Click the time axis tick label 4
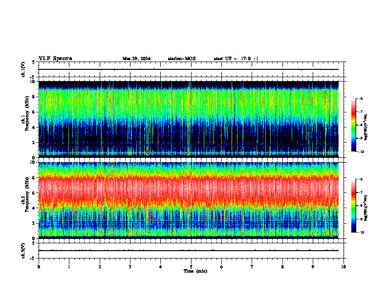Viewport: 387px width, 299px height. 161,267
